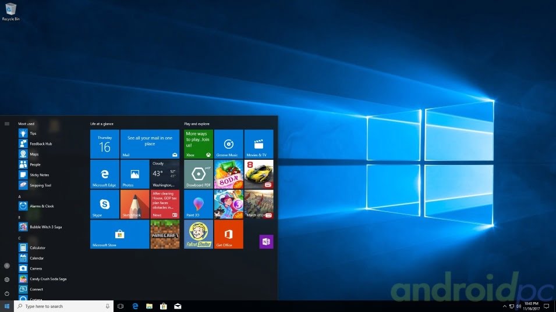Open the Microsoft Edge tile

click(x=105, y=174)
